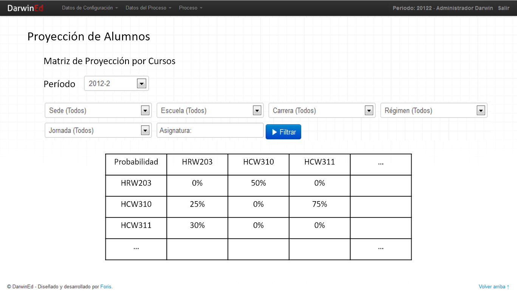Click the Sede dropdown arrow icon

pyautogui.click(x=145, y=111)
